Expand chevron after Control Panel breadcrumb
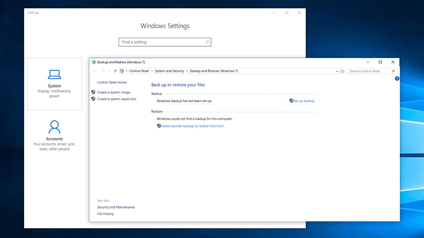Viewport: 424px width, 238px height. pos(152,71)
